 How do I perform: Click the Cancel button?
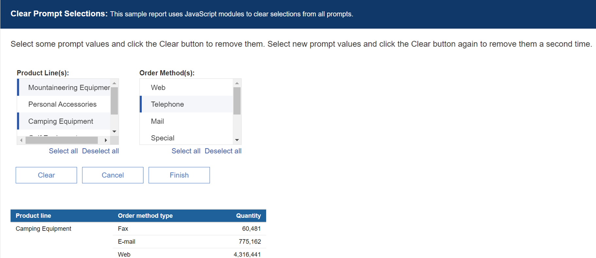tap(113, 175)
